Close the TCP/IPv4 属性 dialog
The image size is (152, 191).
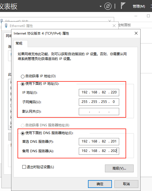click(x=136, y=33)
